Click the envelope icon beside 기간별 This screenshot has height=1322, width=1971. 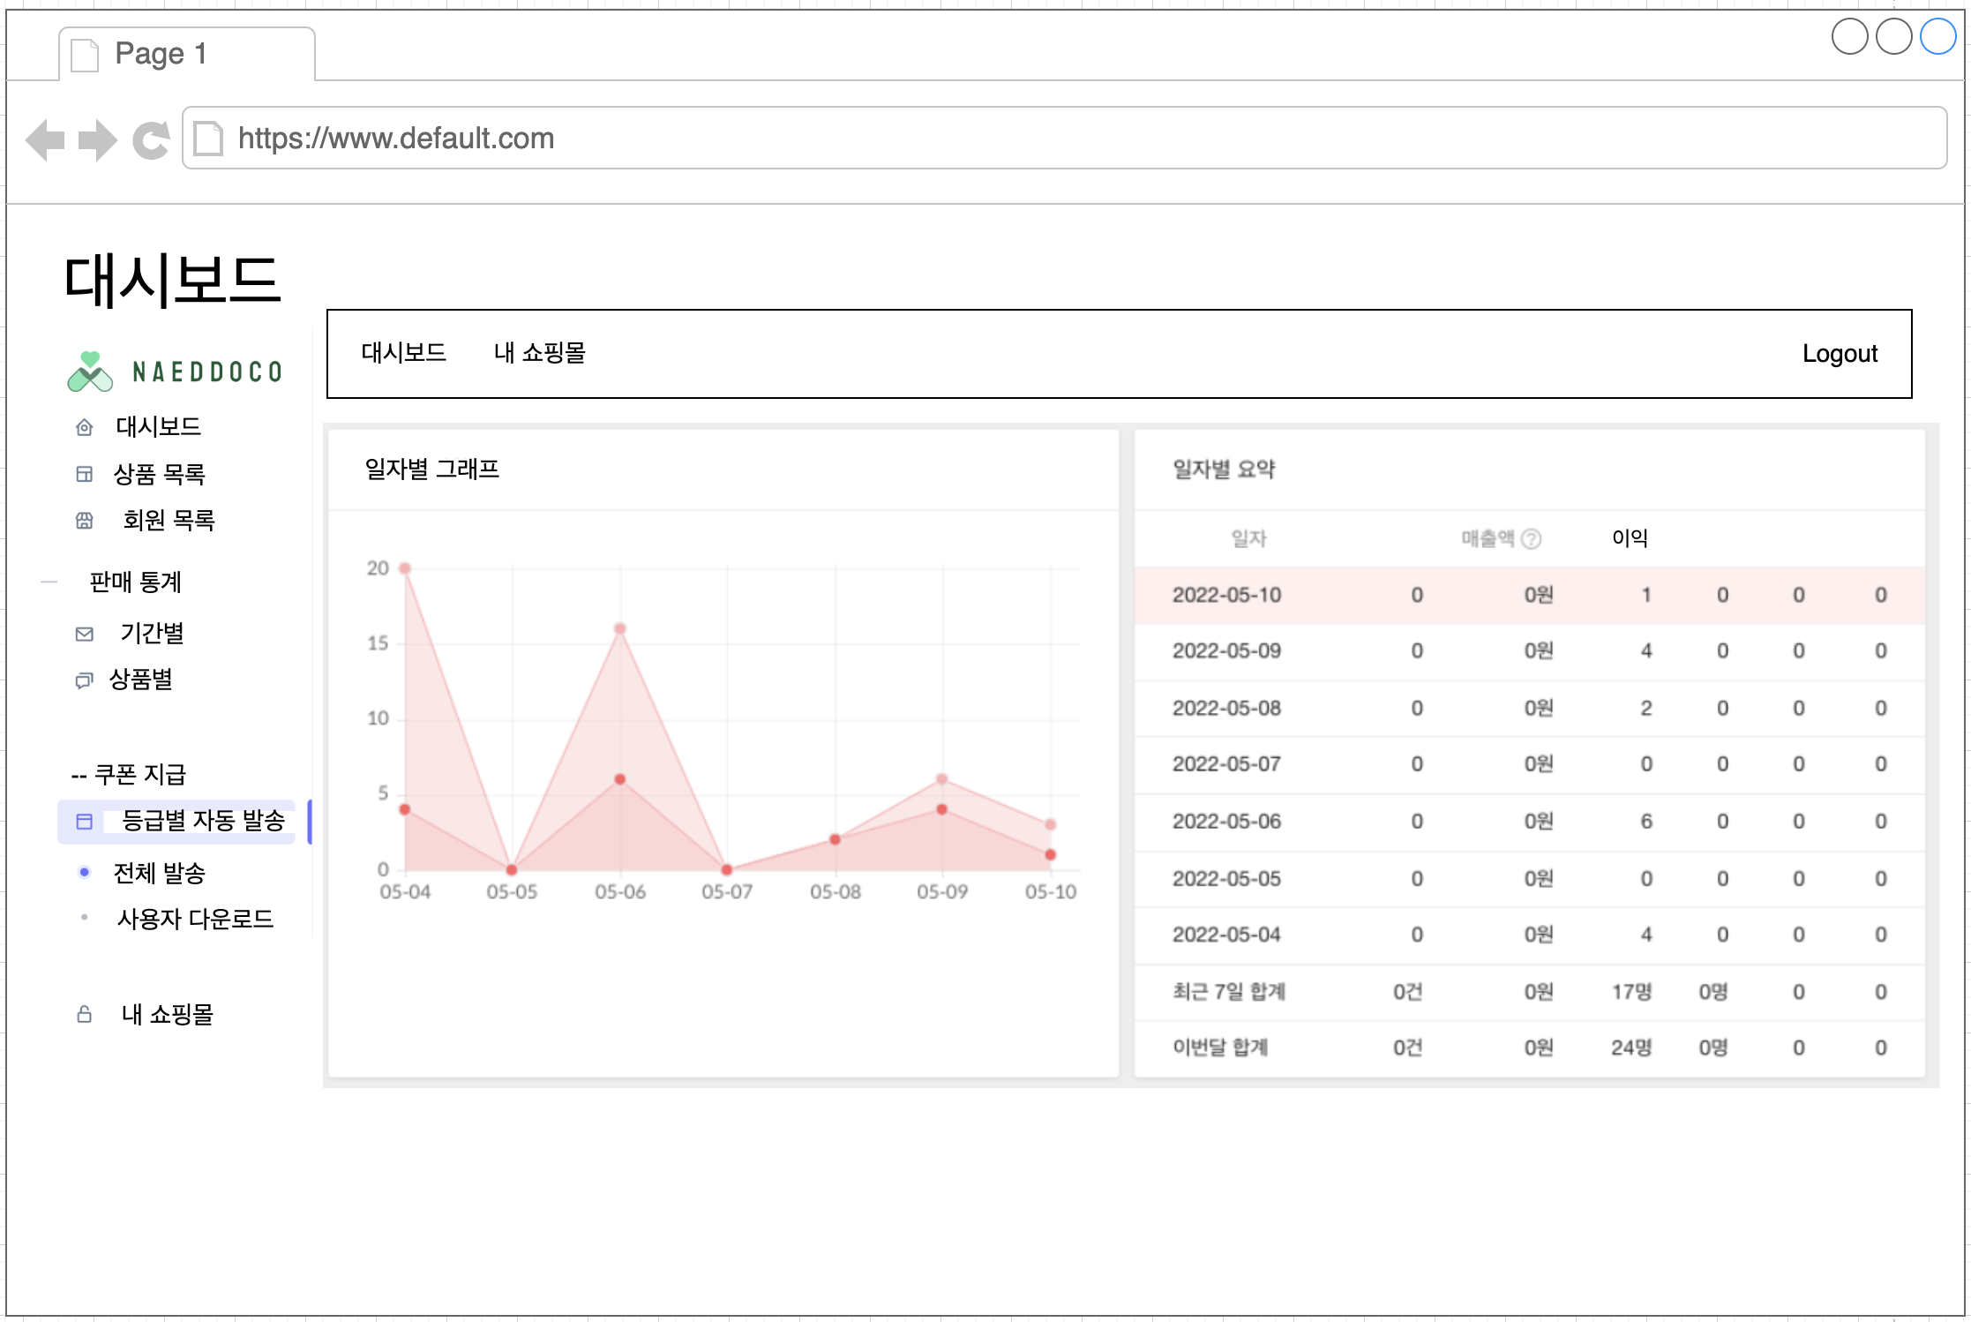pos(85,634)
